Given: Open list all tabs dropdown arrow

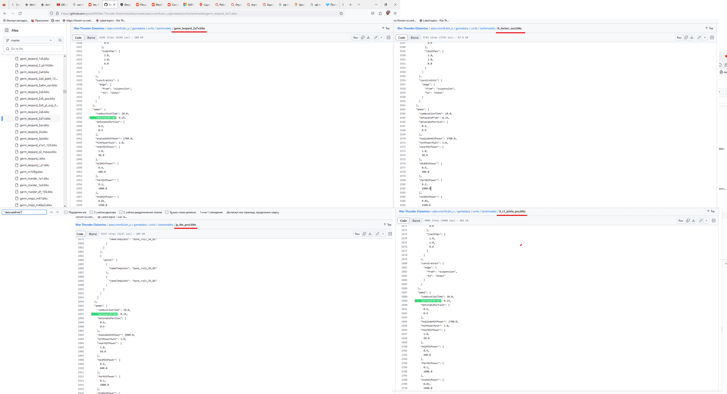Looking at the screenshot, I should coord(359,5).
